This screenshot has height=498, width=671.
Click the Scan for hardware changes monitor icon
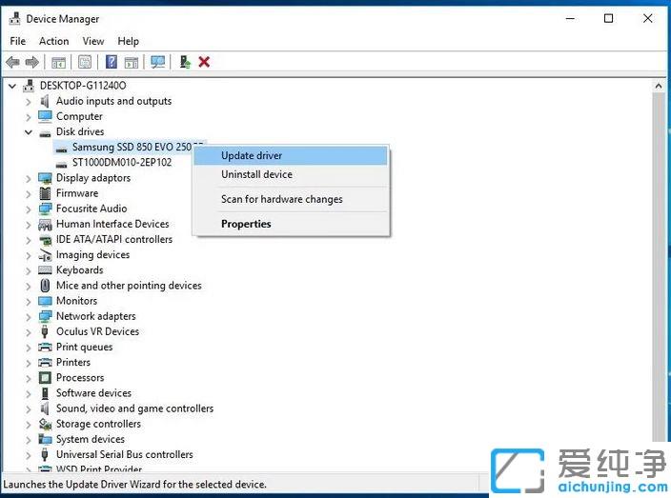(157, 62)
